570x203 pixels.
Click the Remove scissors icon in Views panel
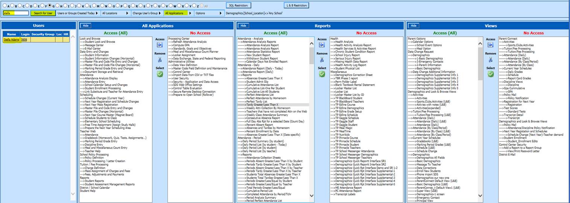coord(491,59)
